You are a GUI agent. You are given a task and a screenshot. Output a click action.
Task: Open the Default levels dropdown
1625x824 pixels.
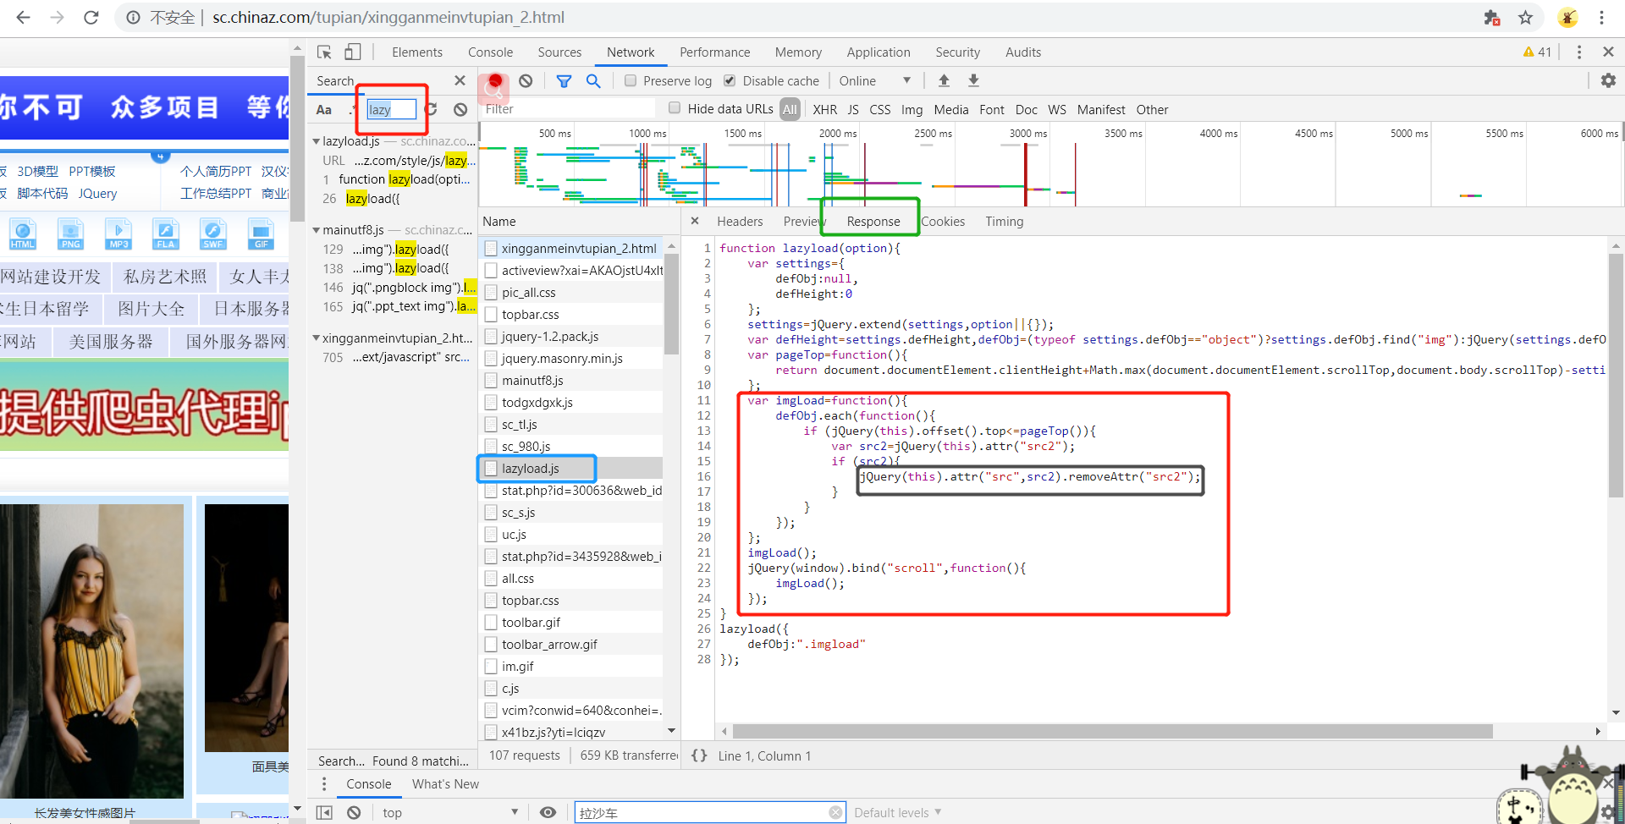click(898, 812)
